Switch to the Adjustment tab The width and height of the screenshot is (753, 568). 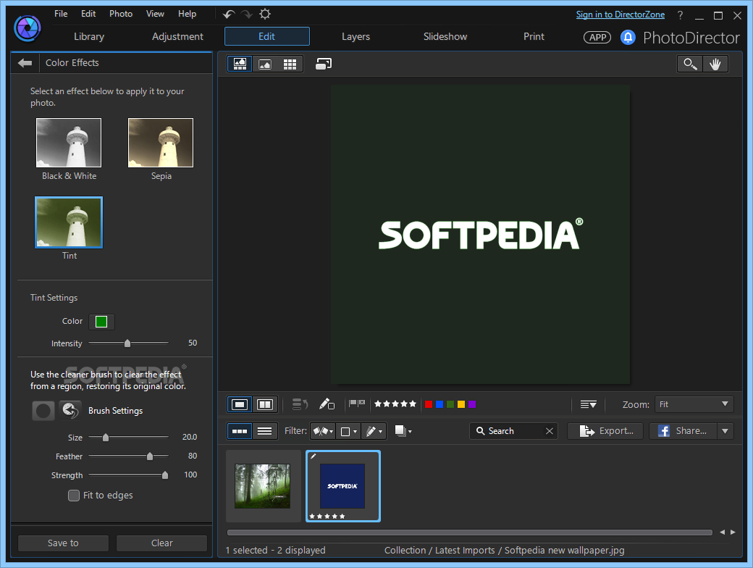177,36
